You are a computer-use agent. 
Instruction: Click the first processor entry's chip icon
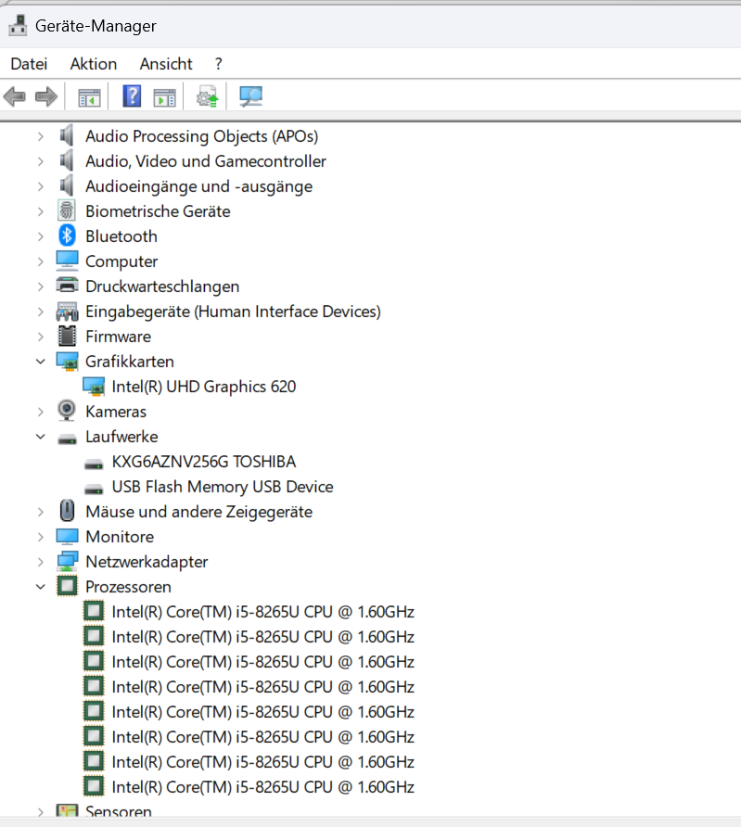pyautogui.click(x=94, y=611)
